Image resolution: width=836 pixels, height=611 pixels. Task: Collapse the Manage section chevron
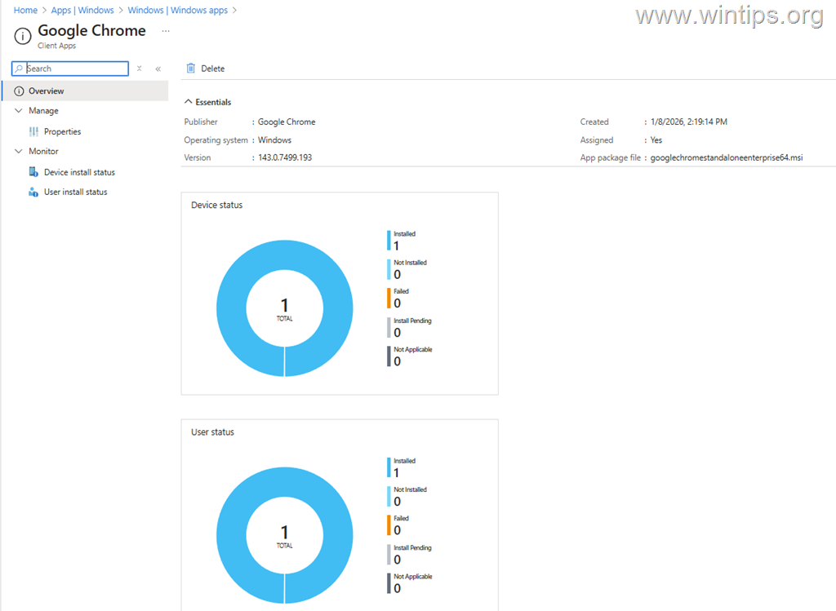[19, 111]
